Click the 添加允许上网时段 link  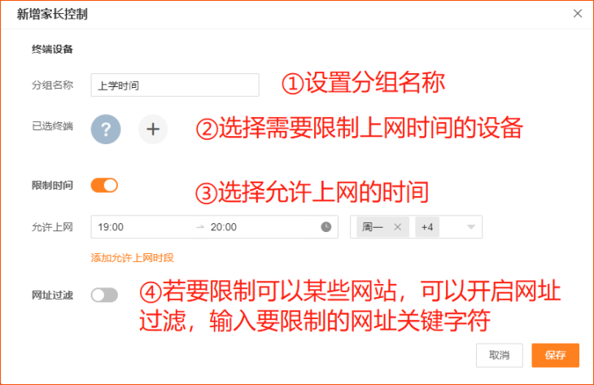(x=132, y=258)
